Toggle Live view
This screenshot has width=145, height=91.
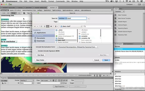pyautogui.click(x=19, y=13)
